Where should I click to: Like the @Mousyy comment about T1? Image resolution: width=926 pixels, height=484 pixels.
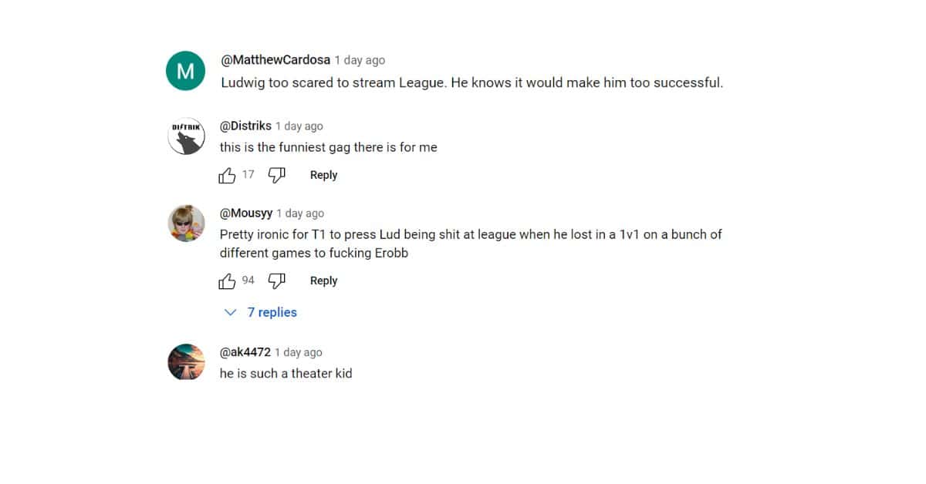click(227, 281)
